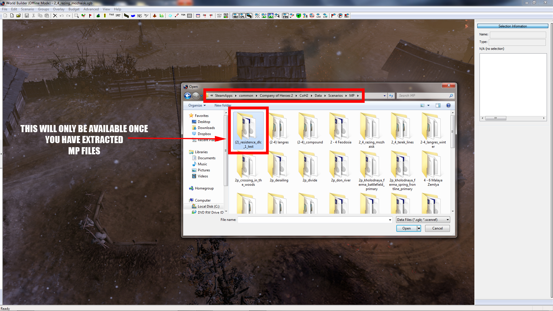Screen dimensions: 553x311
Task: Click the Search MP field
Action: pyautogui.click(x=425, y=96)
